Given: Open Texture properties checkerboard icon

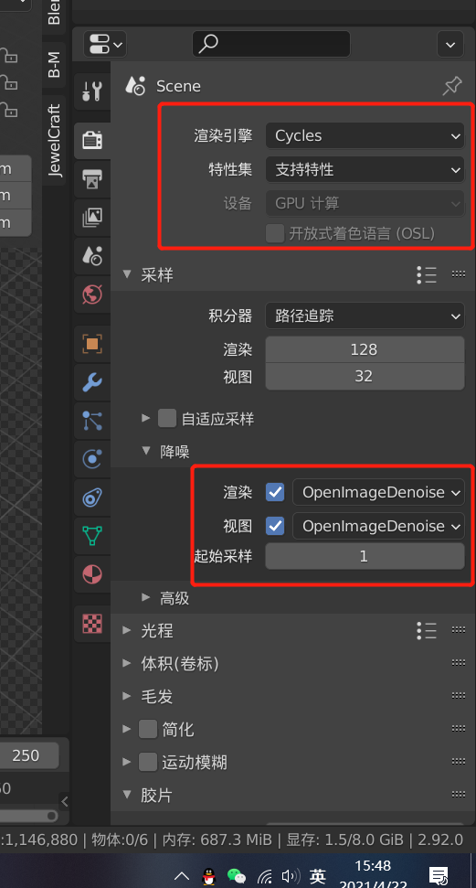Looking at the screenshot, I should [91, 624].
